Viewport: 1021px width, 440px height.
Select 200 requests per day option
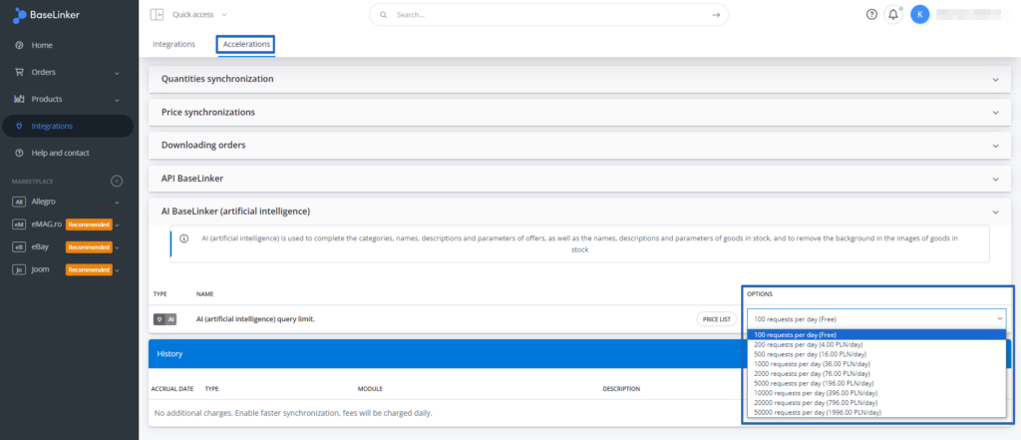[876, 344]
